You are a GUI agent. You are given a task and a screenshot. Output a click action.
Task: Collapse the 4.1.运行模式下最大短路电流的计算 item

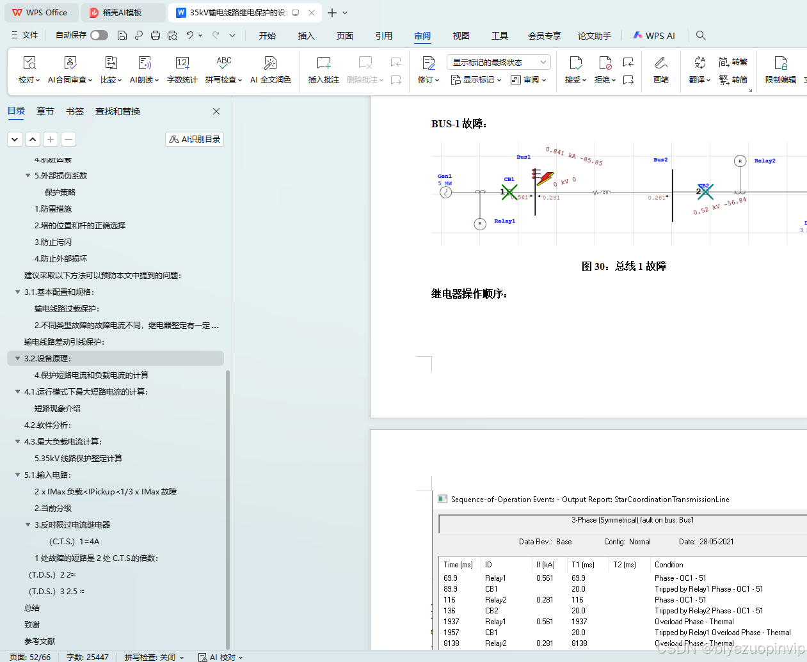pos(17,391)
